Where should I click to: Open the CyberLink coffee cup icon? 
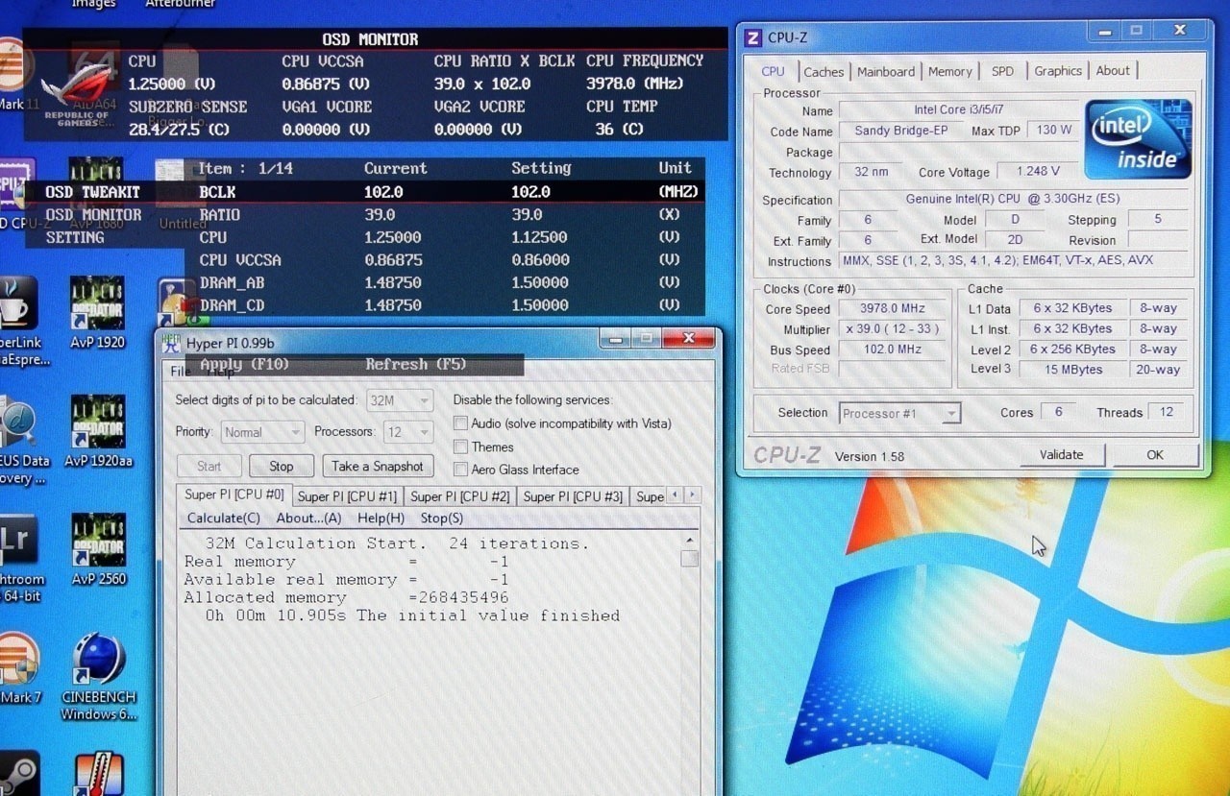click(x=19, y=321)
